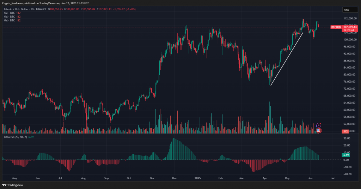Click the BTCUSD symbol price label
The height and width of the screenshot is (189, 361).
click(336, 27)
